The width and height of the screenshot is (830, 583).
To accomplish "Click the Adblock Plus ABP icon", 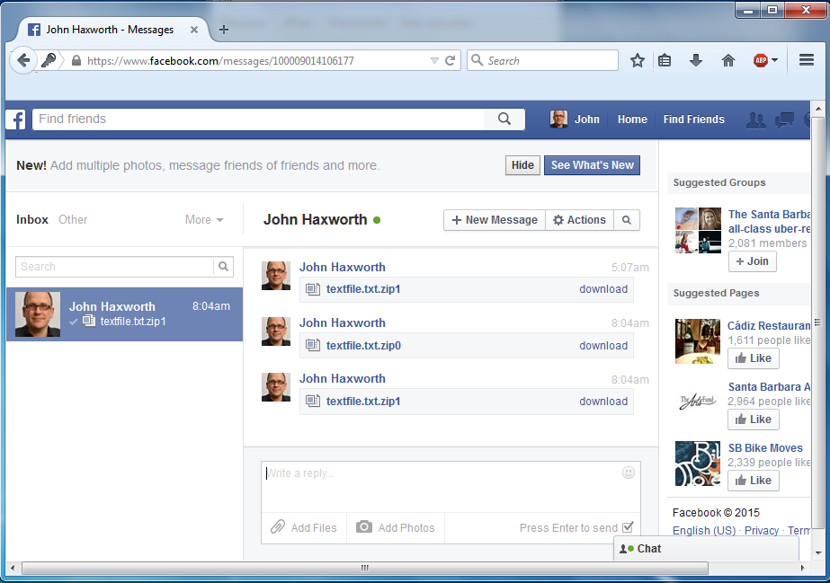I will point(760,60).
